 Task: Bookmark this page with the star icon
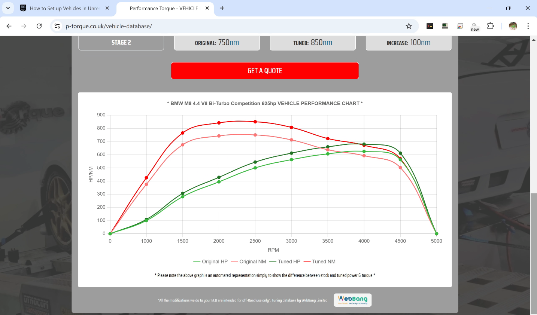(409, 26)
